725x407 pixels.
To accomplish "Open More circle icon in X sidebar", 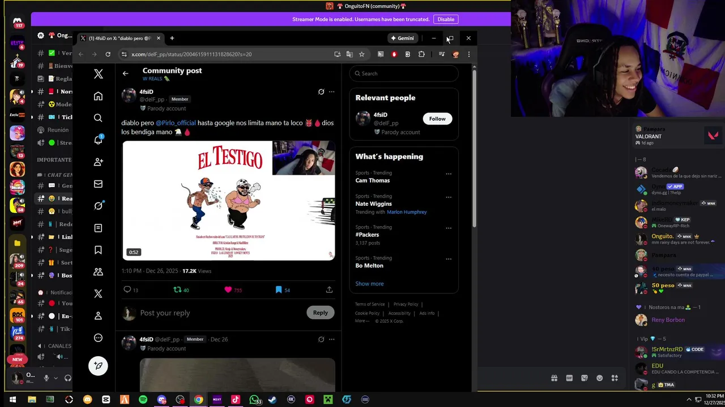I will click(98, 337).
